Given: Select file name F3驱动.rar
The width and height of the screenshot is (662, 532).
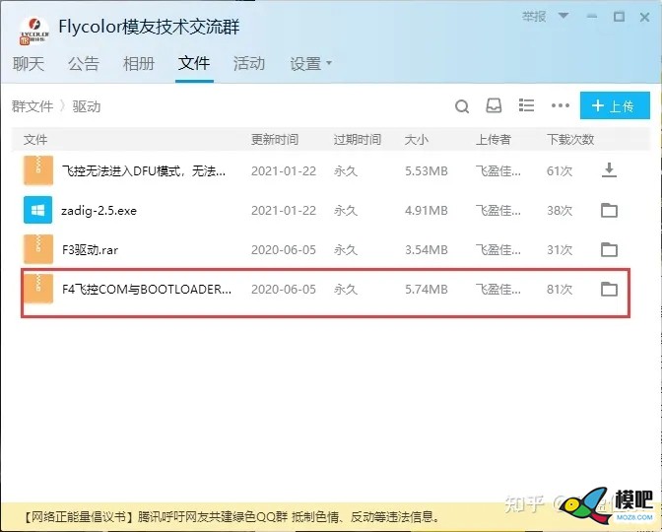Looking at the screenshot, I should pyautogui.click(x=90, y=249).
